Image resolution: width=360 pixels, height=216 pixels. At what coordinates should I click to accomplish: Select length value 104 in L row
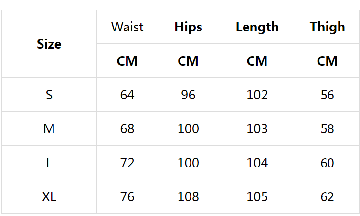(x=257, y=163)
